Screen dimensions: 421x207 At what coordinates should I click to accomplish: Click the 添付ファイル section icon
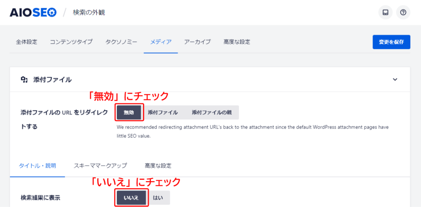(x=24, y=80)
